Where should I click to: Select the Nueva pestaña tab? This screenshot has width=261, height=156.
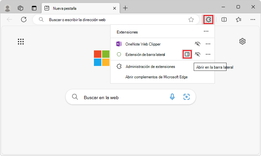click(80, 8)
